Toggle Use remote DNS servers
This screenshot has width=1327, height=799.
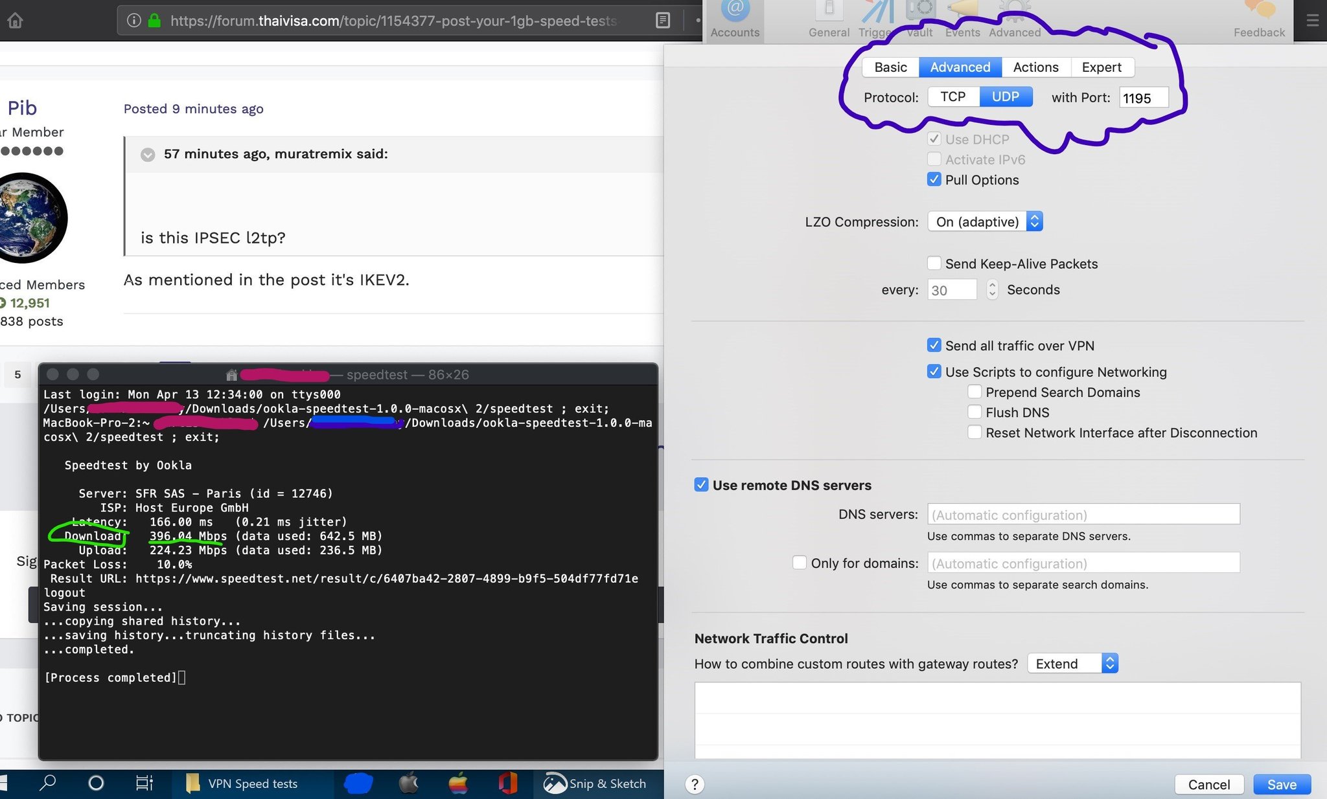(701, 484)
